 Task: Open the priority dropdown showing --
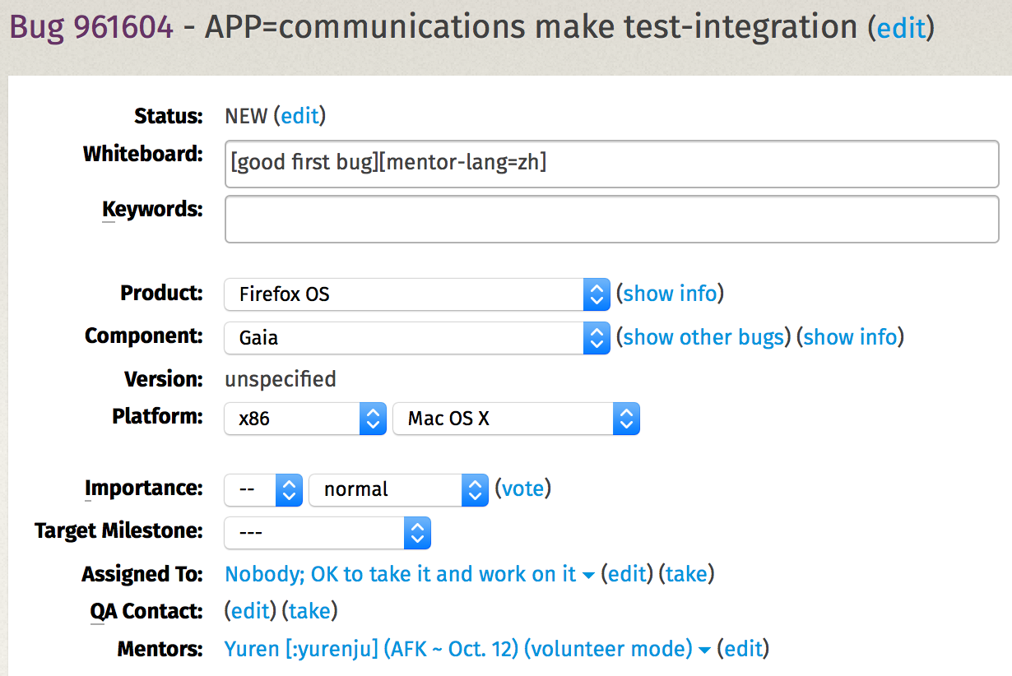263,489
